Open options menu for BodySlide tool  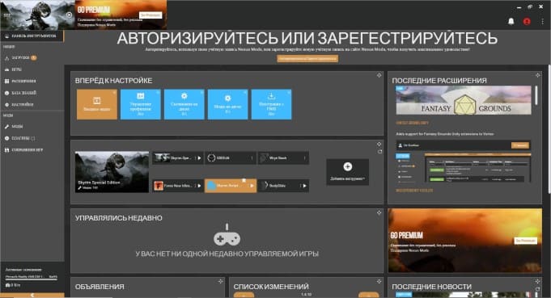pos(300,186)
